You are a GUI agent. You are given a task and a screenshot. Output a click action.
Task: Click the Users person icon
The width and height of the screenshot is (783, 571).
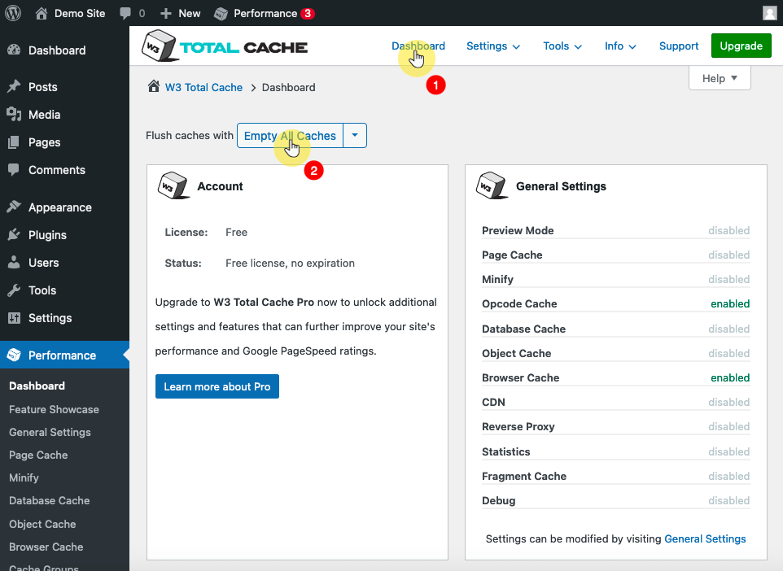tap(14, 262)
